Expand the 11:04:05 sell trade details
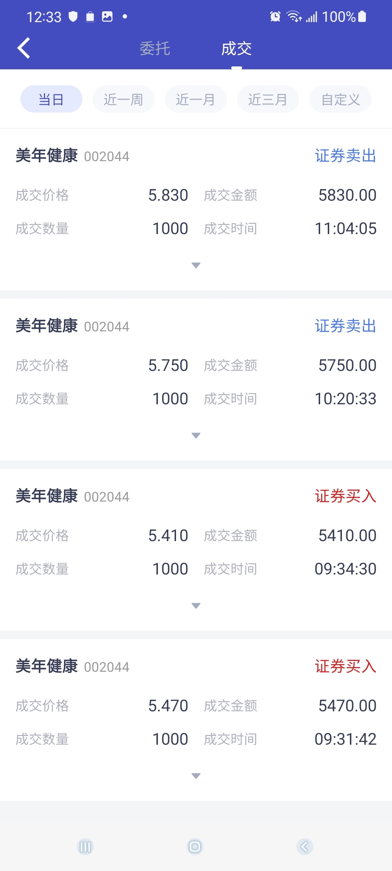This screenshot has height=871, width=392. point(196,265)
